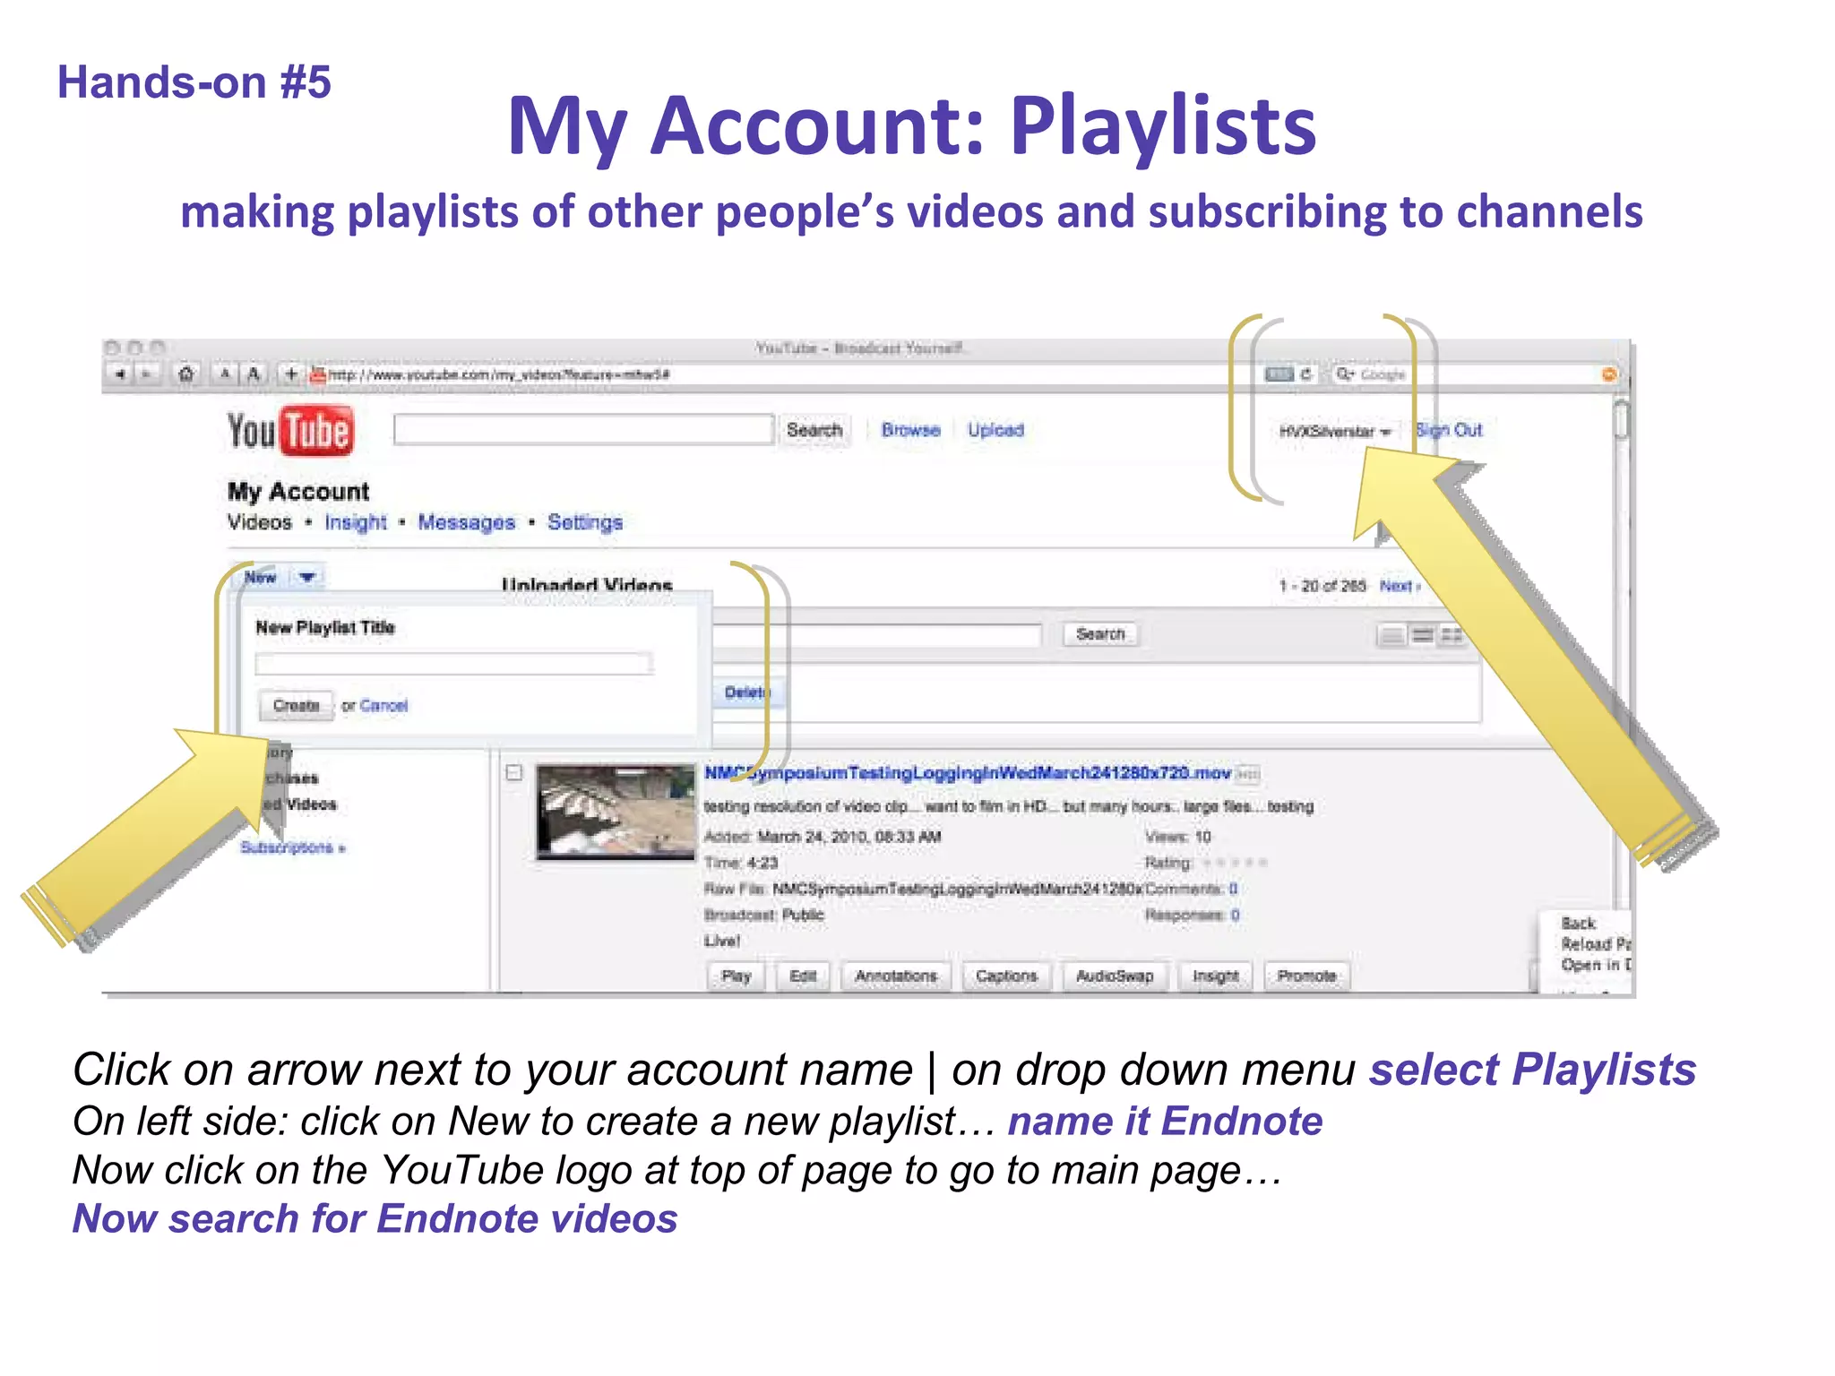This screenshot has height=1376, width=1835.
Task: Select the Videos tab under My Account
Action: pos(260,522)
